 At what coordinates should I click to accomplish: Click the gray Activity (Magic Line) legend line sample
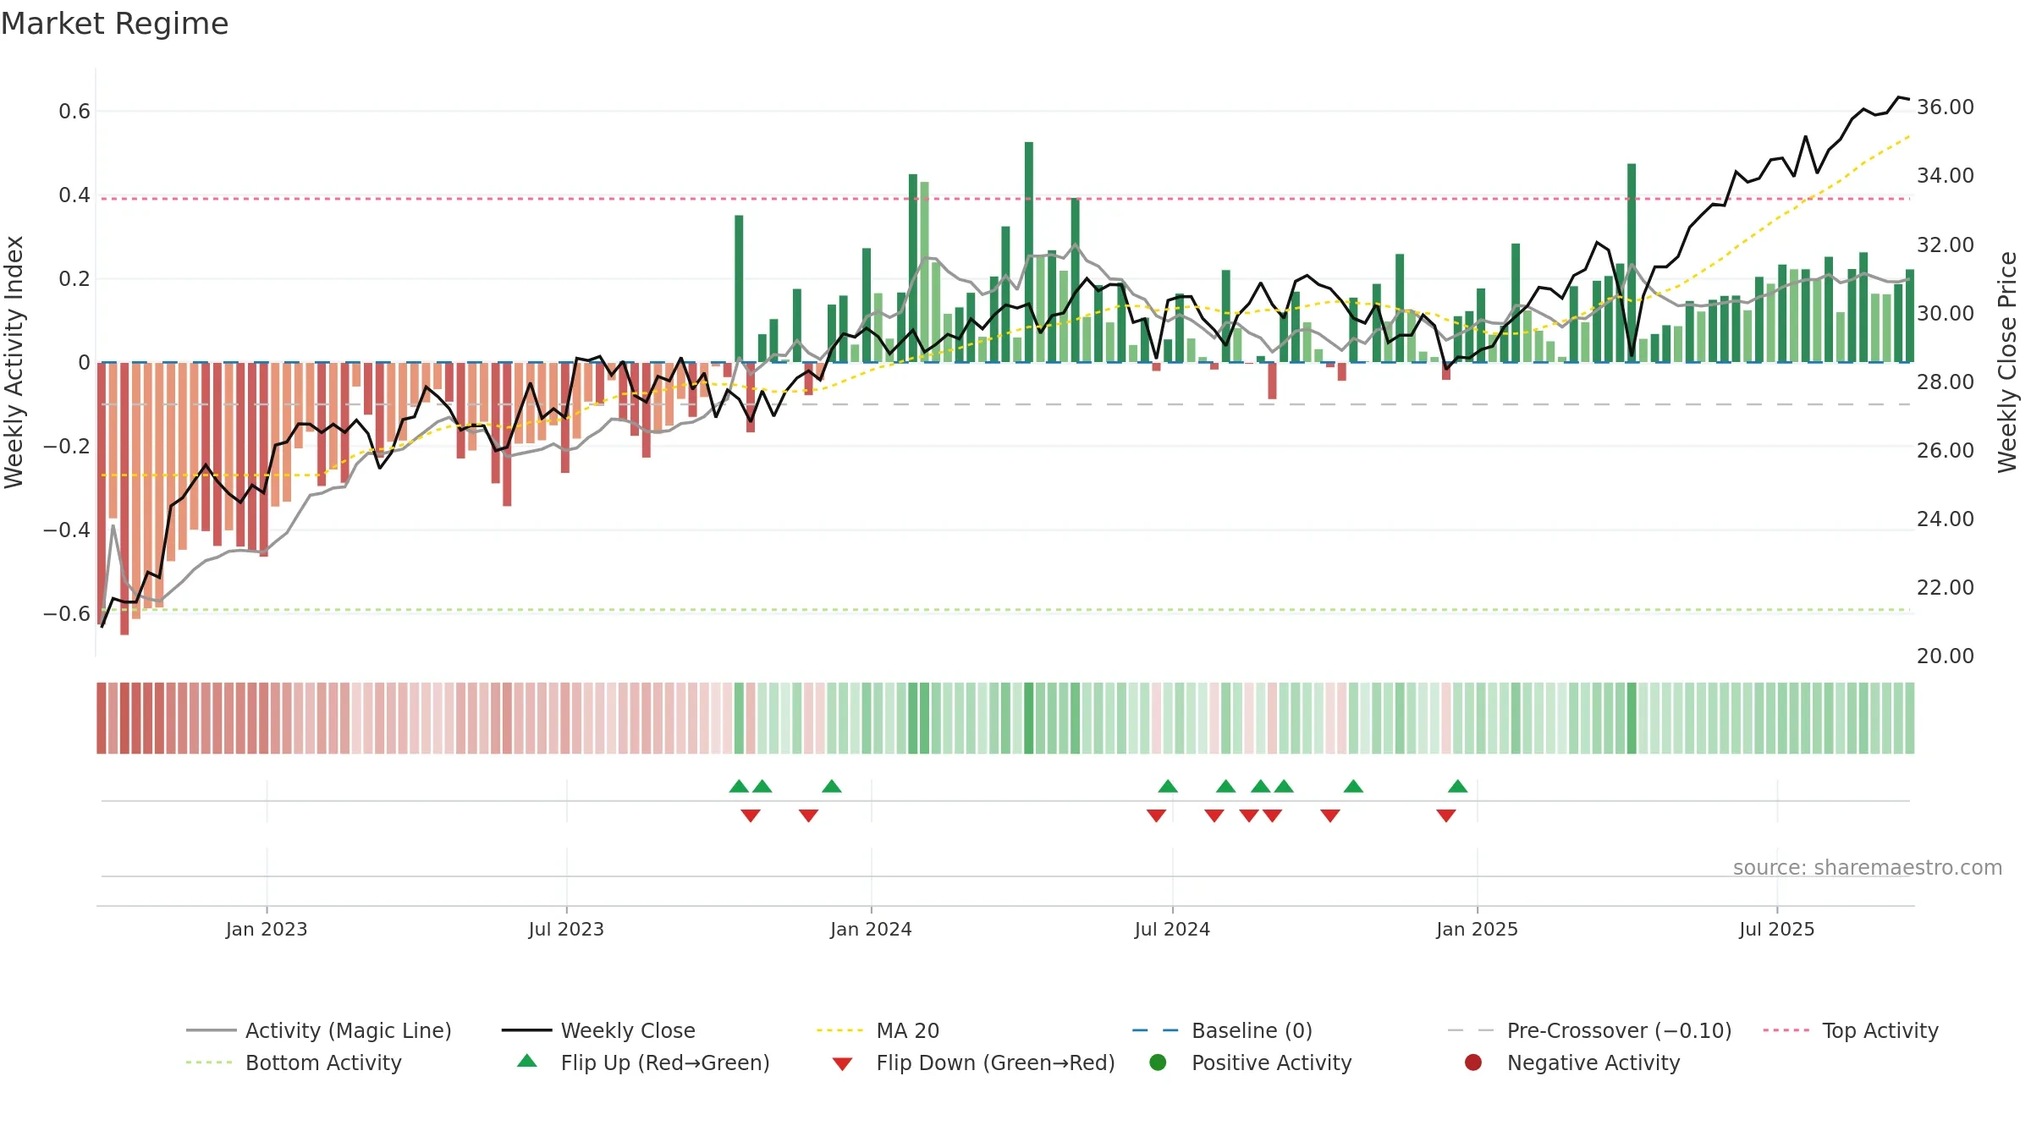pyautogui.click(x=211, y=1030)
